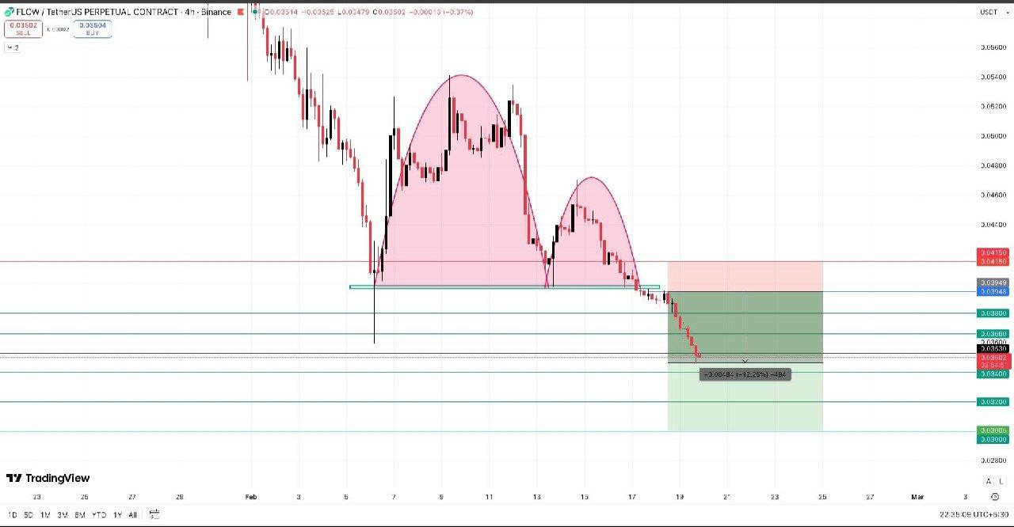The height and width of the screenshot is (527, 1014).
Task: Click the FLOW coin symbol icon
Action: pos(10,12)
